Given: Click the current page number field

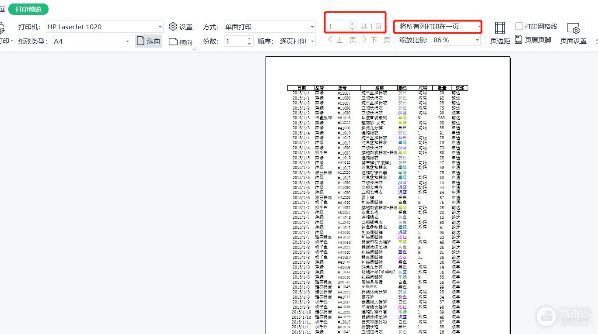Looking at the screenshot, I should coord(338,27).
